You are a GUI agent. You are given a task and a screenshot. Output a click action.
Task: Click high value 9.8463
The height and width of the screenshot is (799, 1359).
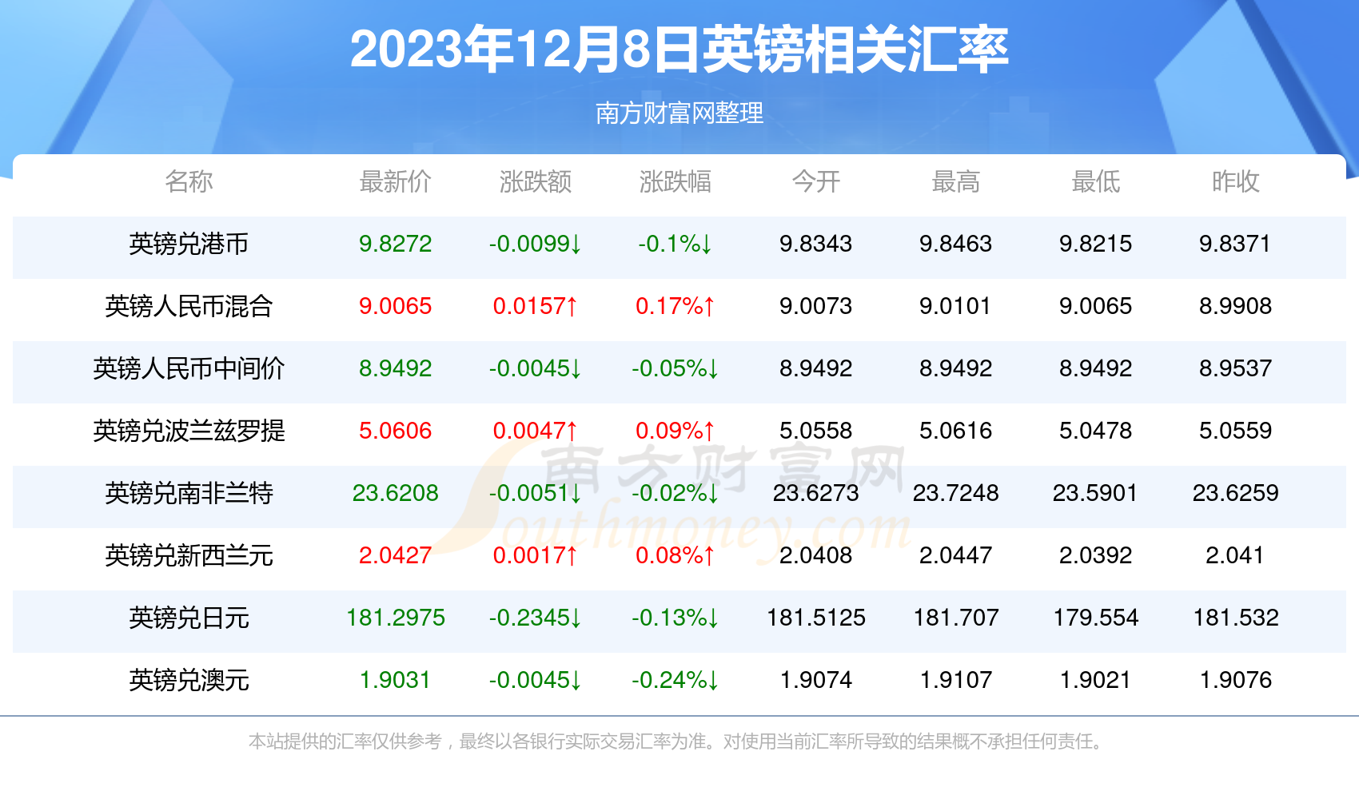(955, 244)
